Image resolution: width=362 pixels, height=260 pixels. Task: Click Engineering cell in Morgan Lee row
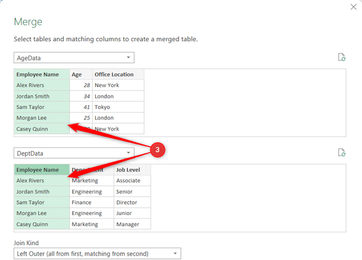coord(91,213)
